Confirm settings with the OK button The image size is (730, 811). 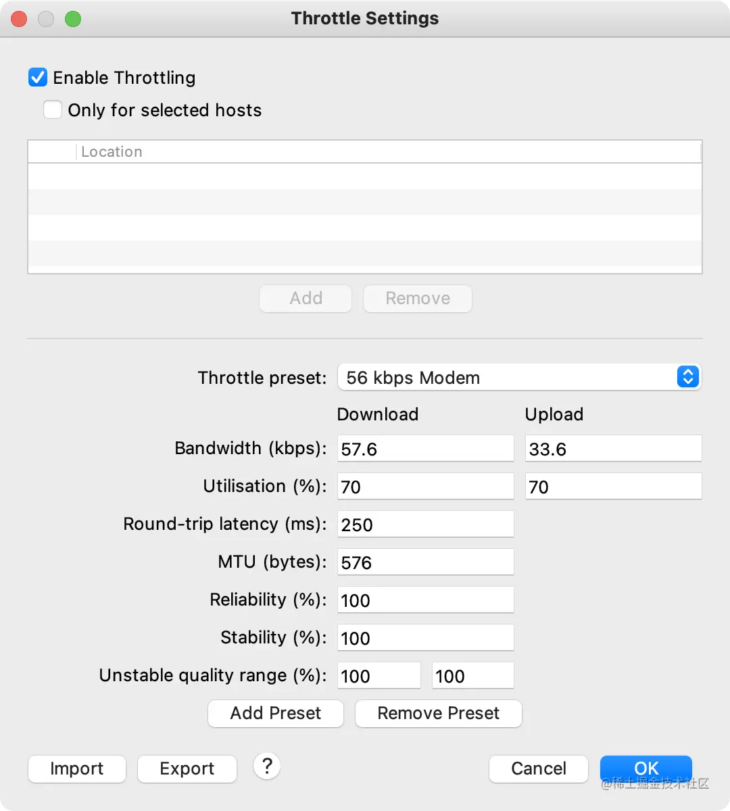point(645,768)
